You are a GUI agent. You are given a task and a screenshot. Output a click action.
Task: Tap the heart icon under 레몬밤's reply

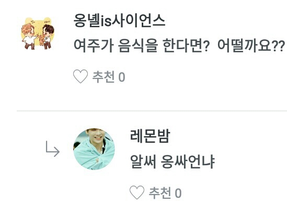coord(137,193)
